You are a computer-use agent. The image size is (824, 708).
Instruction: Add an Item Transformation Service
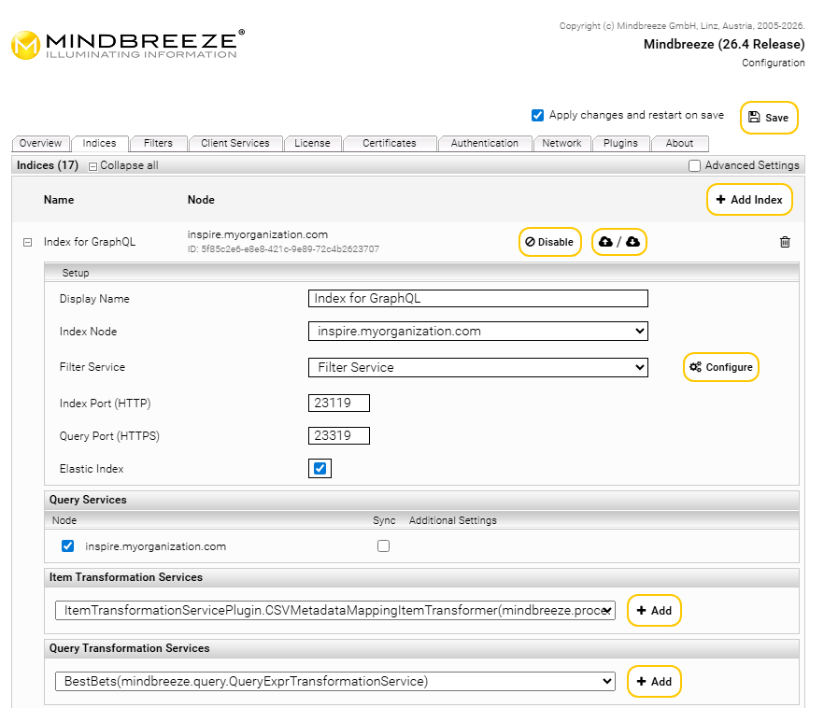tap(654, 610)
